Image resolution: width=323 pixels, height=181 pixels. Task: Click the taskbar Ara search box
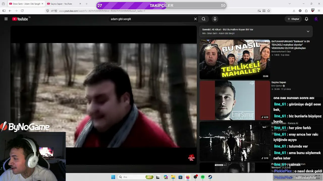136,177
